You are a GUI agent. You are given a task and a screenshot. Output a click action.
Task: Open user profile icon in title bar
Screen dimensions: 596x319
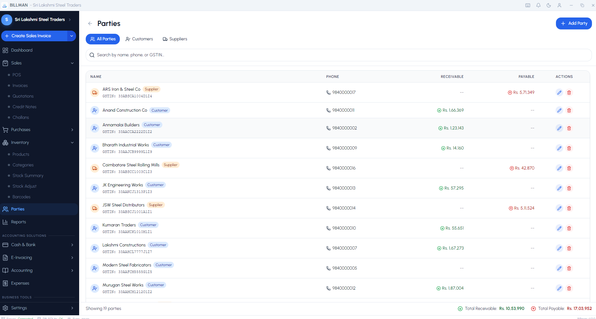coord(559,5)
